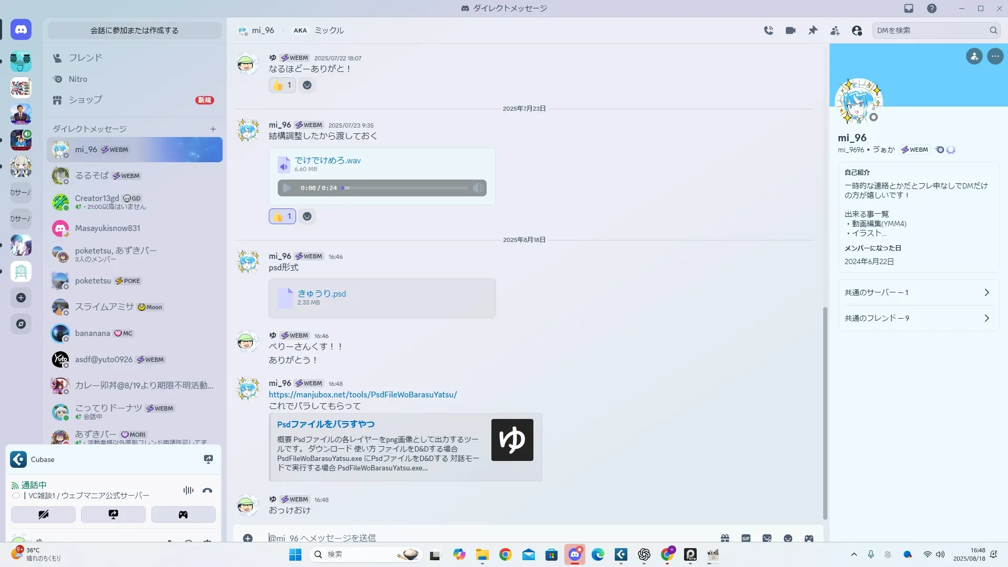Start a voice call with mi_96
The image size is (1008, 567).
pos(769,30)
